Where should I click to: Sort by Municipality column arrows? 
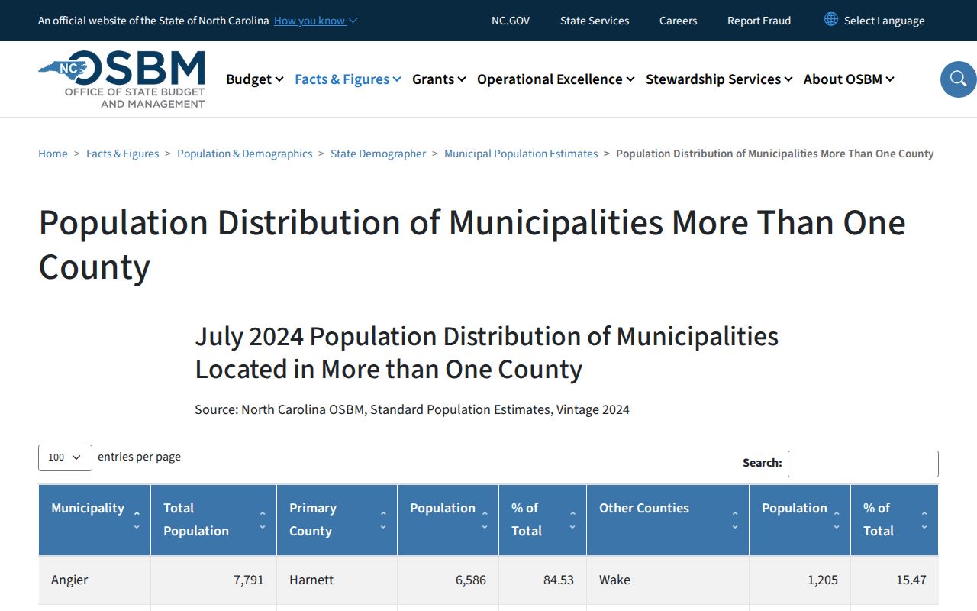[x=137, y=520]
